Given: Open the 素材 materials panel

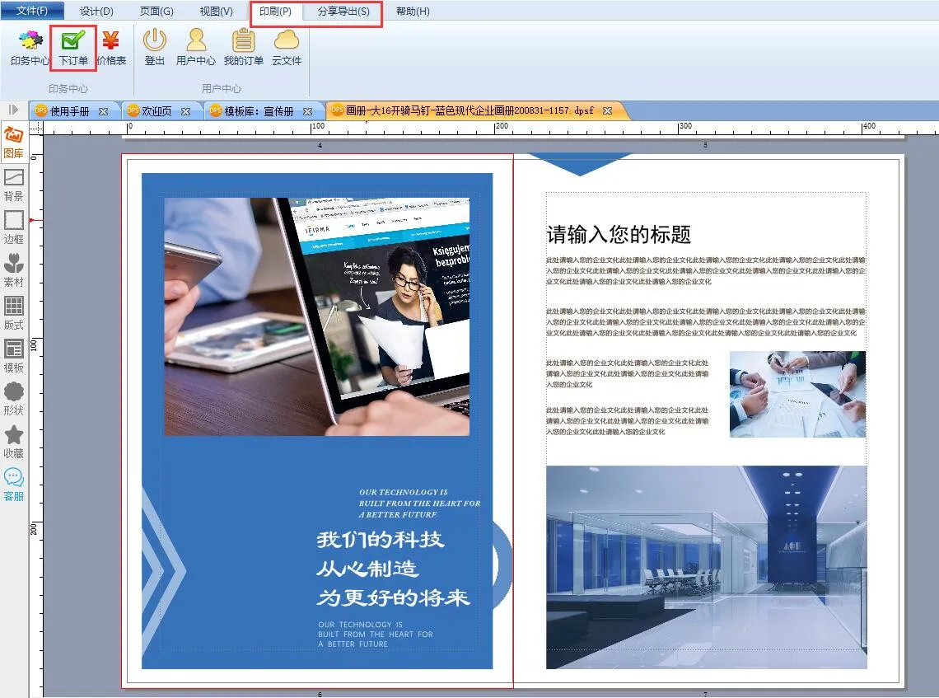Looking at the screenshot, I should pyautogui.click(x=14, y=270).
